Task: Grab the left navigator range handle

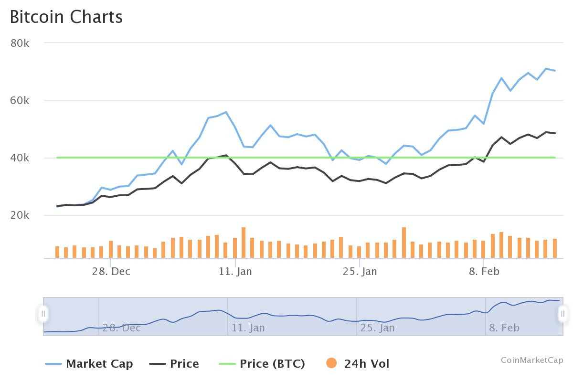Action: tap(43, 314)
